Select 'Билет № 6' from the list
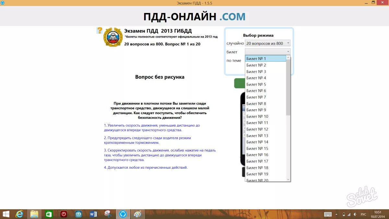 click(265, 91)
